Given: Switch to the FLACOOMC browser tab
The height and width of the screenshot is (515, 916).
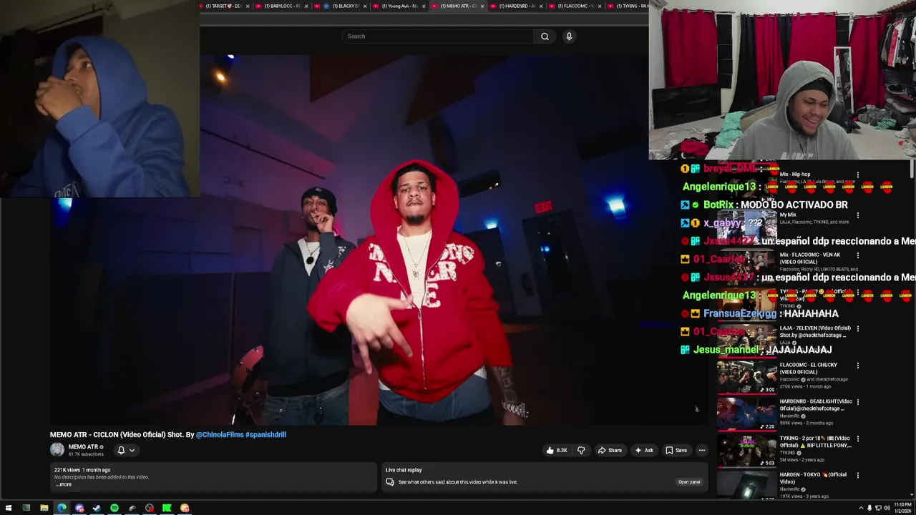Looking at the screenshot, I should coord(575,6).
